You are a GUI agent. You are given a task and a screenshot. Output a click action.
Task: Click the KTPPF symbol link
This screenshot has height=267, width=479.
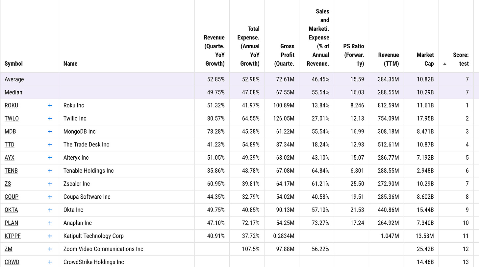[13, 236]
